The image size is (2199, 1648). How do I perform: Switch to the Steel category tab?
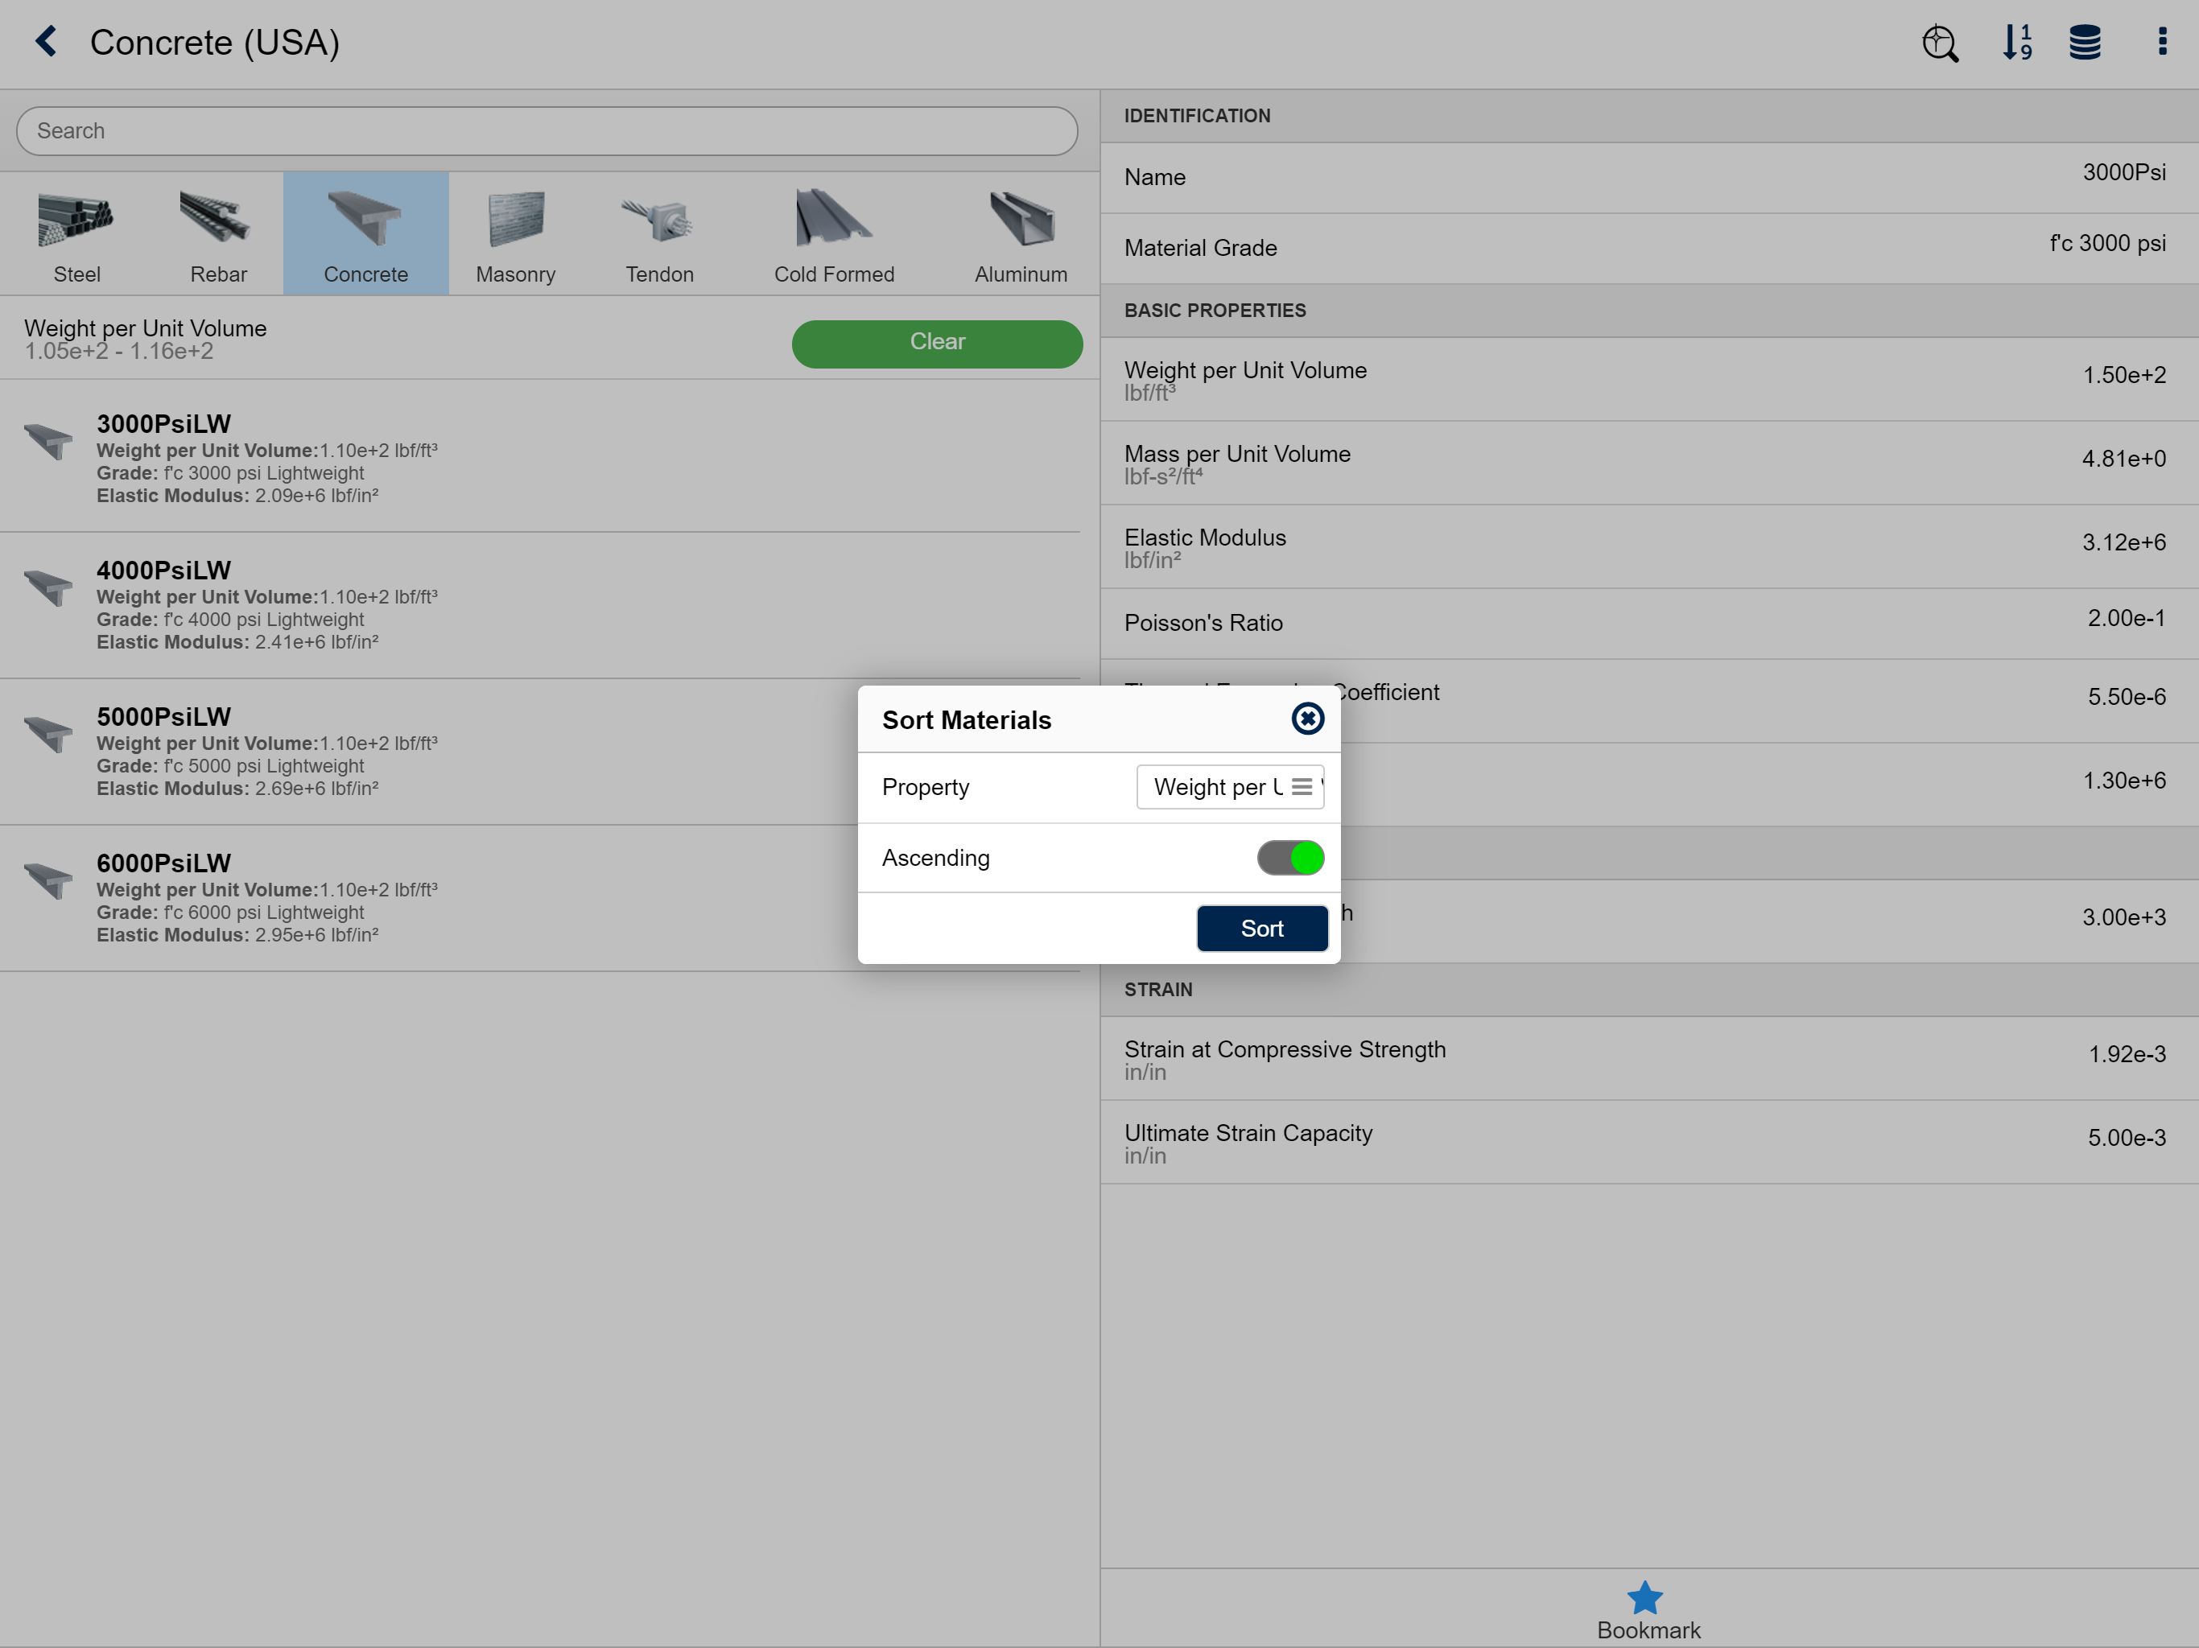pyautogui.click(x=76, y=235)
